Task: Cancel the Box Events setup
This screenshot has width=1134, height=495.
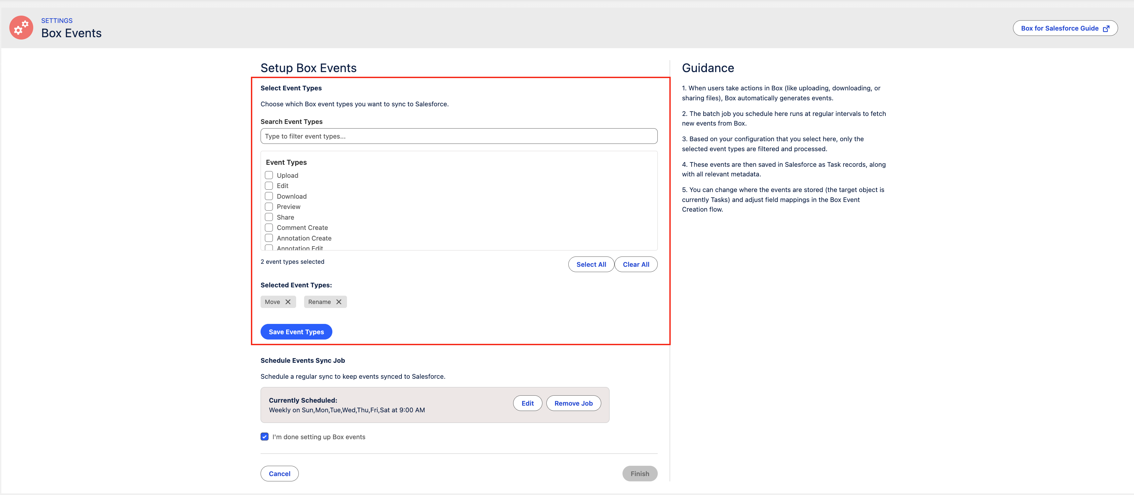Action: [x=279, y=473]
